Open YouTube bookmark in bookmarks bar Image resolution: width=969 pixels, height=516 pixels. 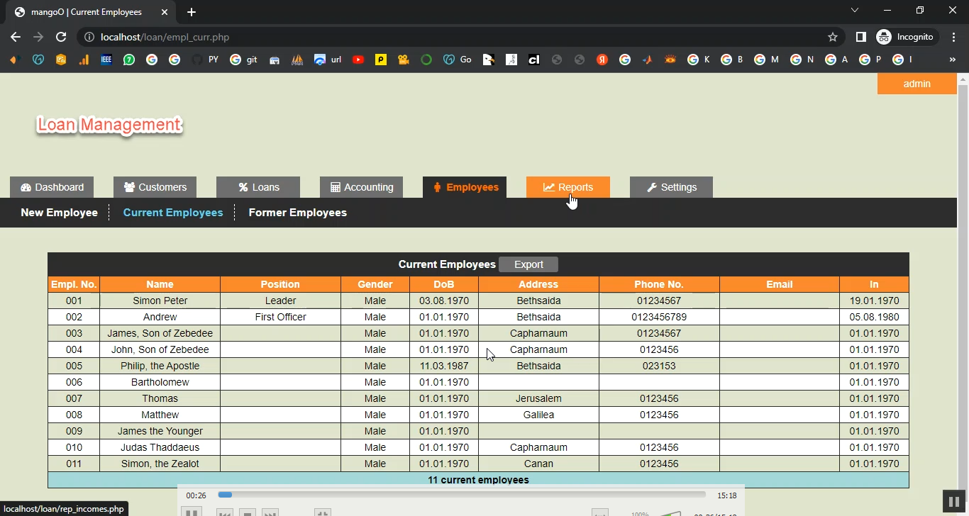(358, 60)
